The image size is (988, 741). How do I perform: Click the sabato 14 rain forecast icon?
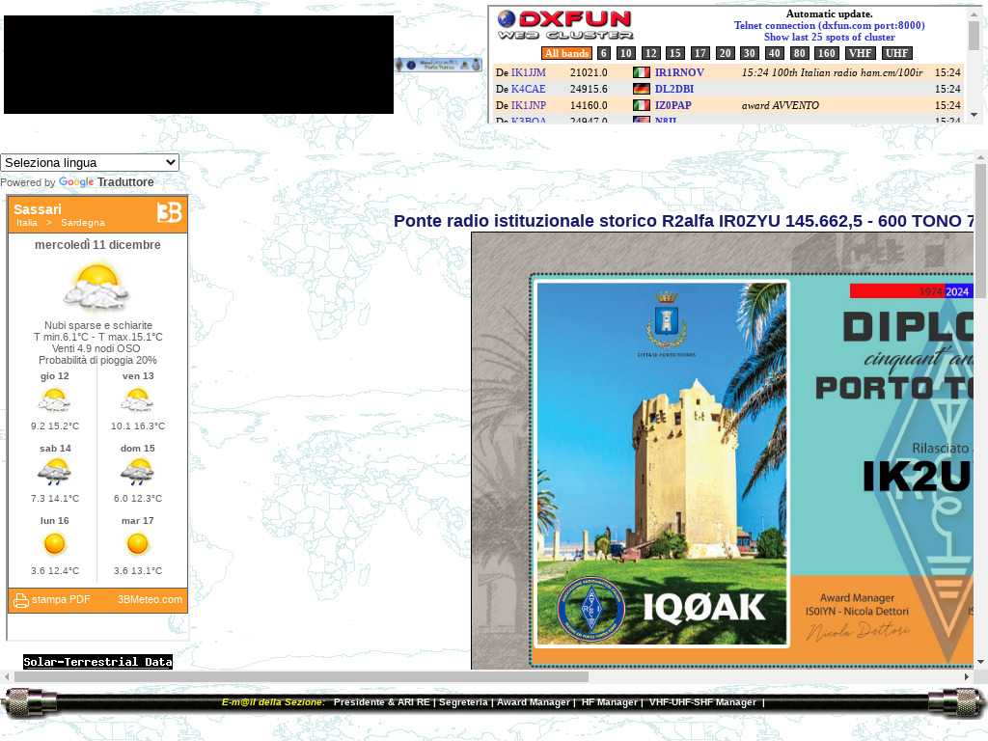coord(55,473)
